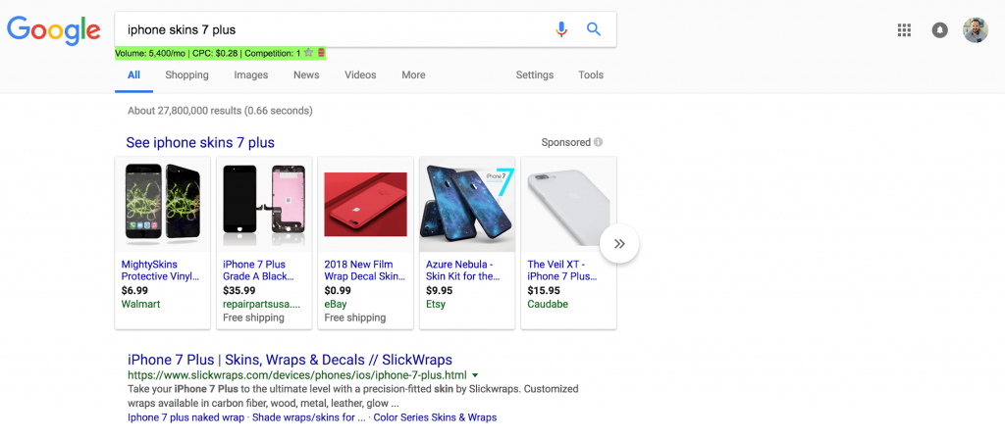1005x440 pixels.
Task: Expand the SlickWraps URL dropdown arrow
Action: [475, 375]
